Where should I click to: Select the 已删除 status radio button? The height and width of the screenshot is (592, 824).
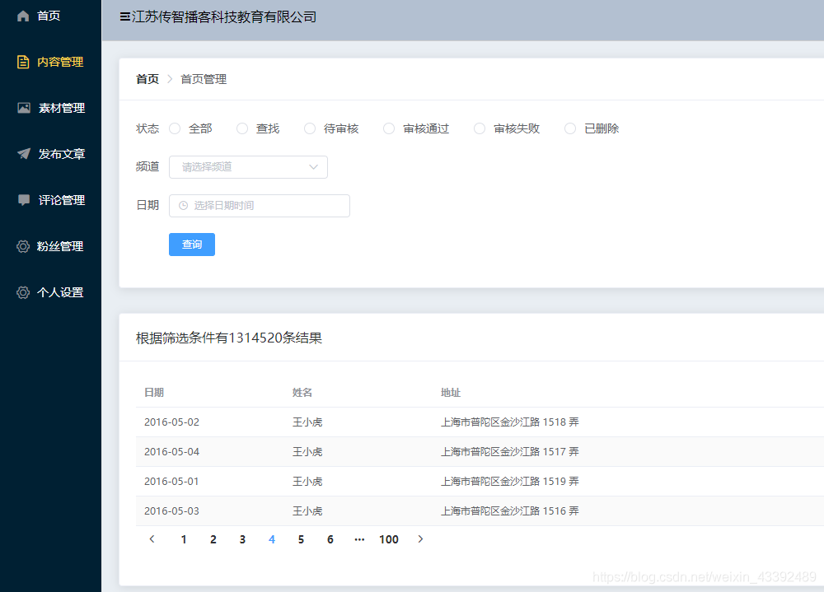tap(570, 128)
